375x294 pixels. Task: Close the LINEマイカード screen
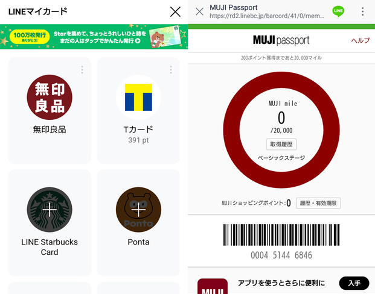(x=175, y=11)
